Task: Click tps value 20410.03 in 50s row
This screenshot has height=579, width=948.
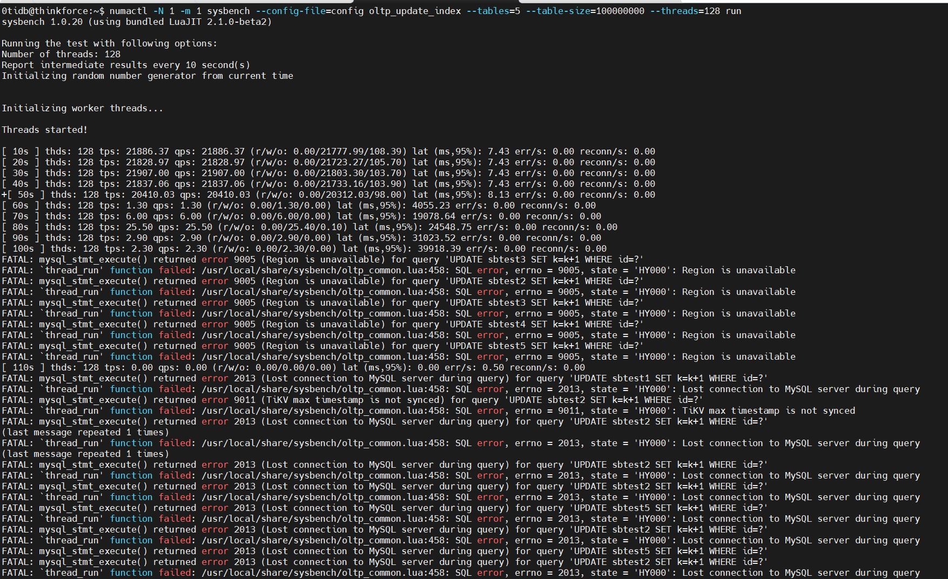Action: (x=153, y=194)
